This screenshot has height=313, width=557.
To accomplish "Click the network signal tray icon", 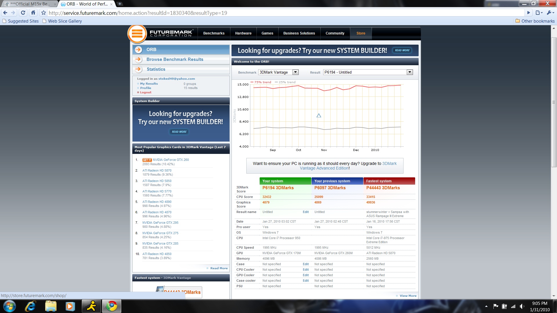I will [x=513, y=306].
